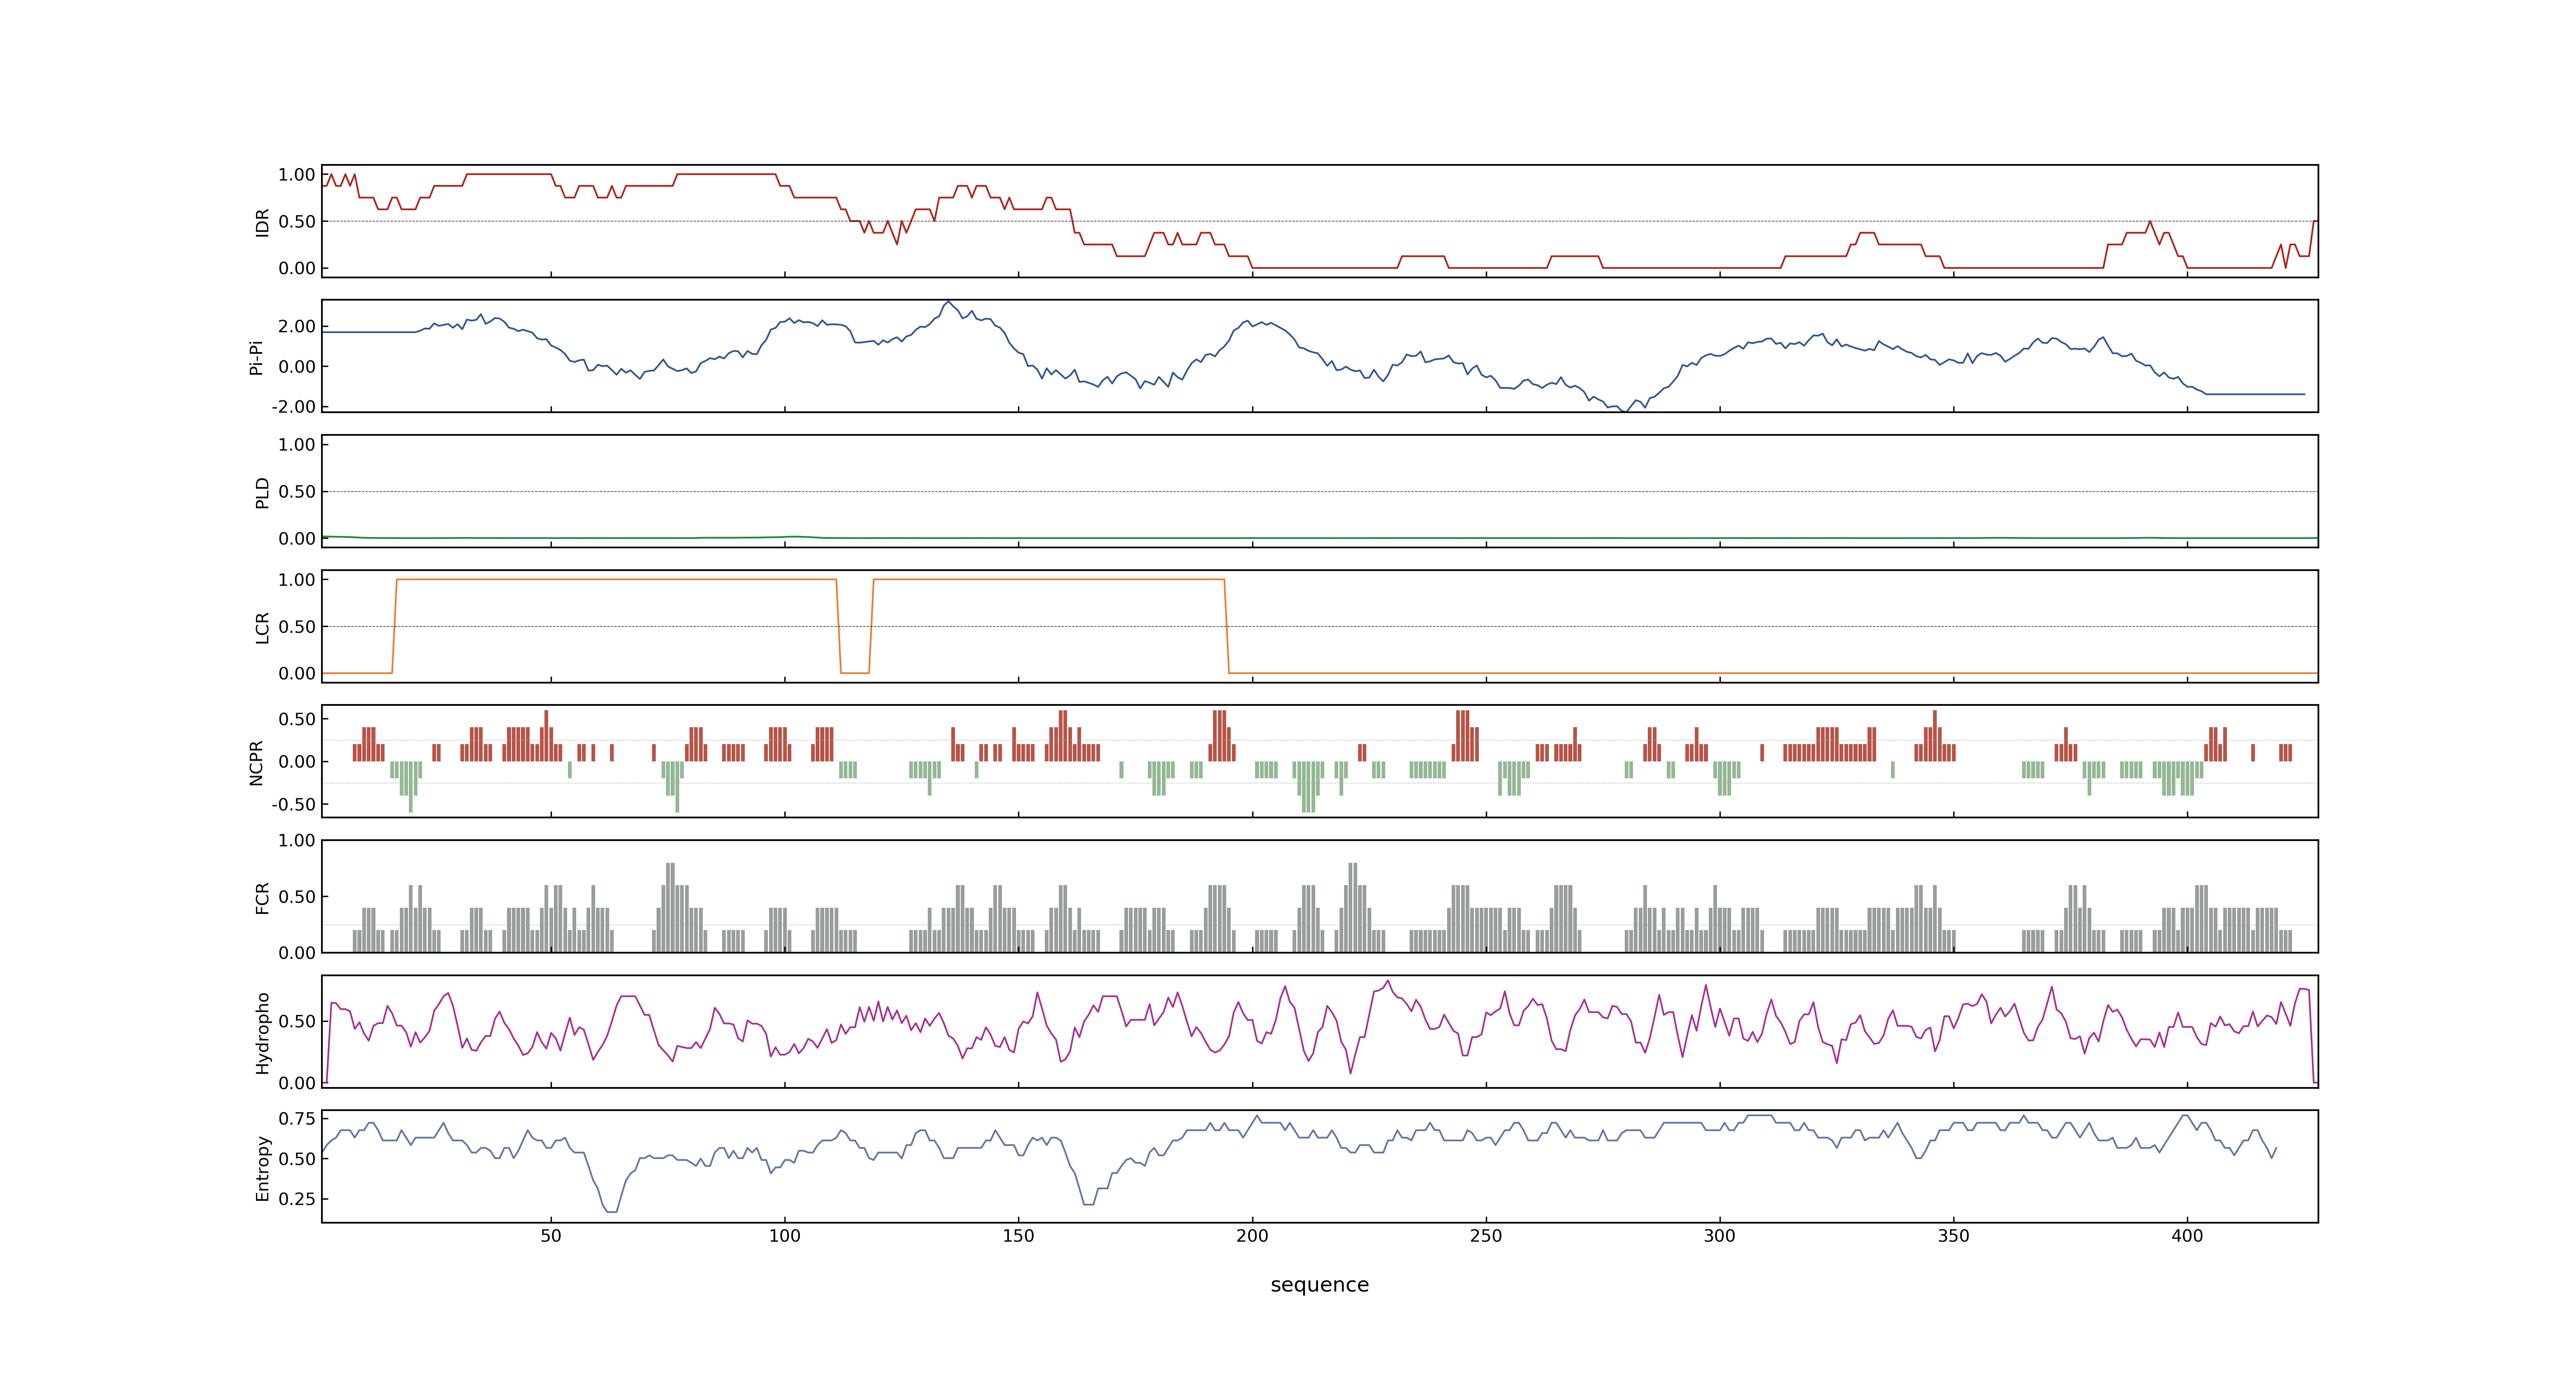Screen dimensions: 2576x1374
Task: Click the 1.00 tick of the PLD panel
Action: pyautogui.click(x=297, y=445)
